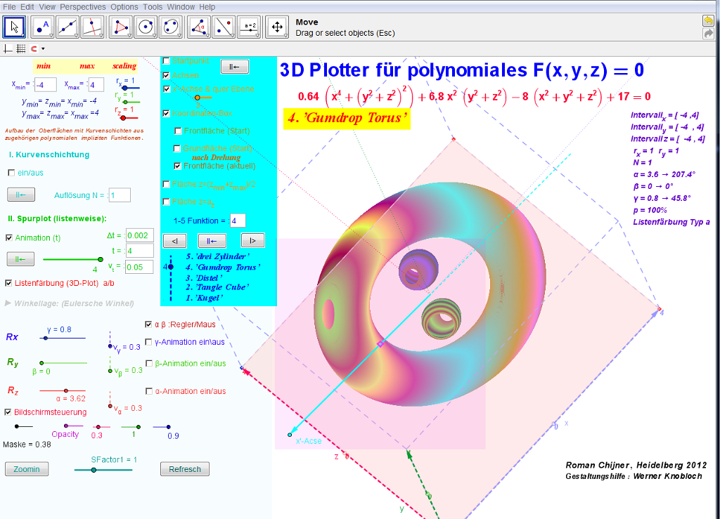The width and height of the screenshot is (720, 519).
Task: Select the Polygon tool
Action: pos(121,27)
